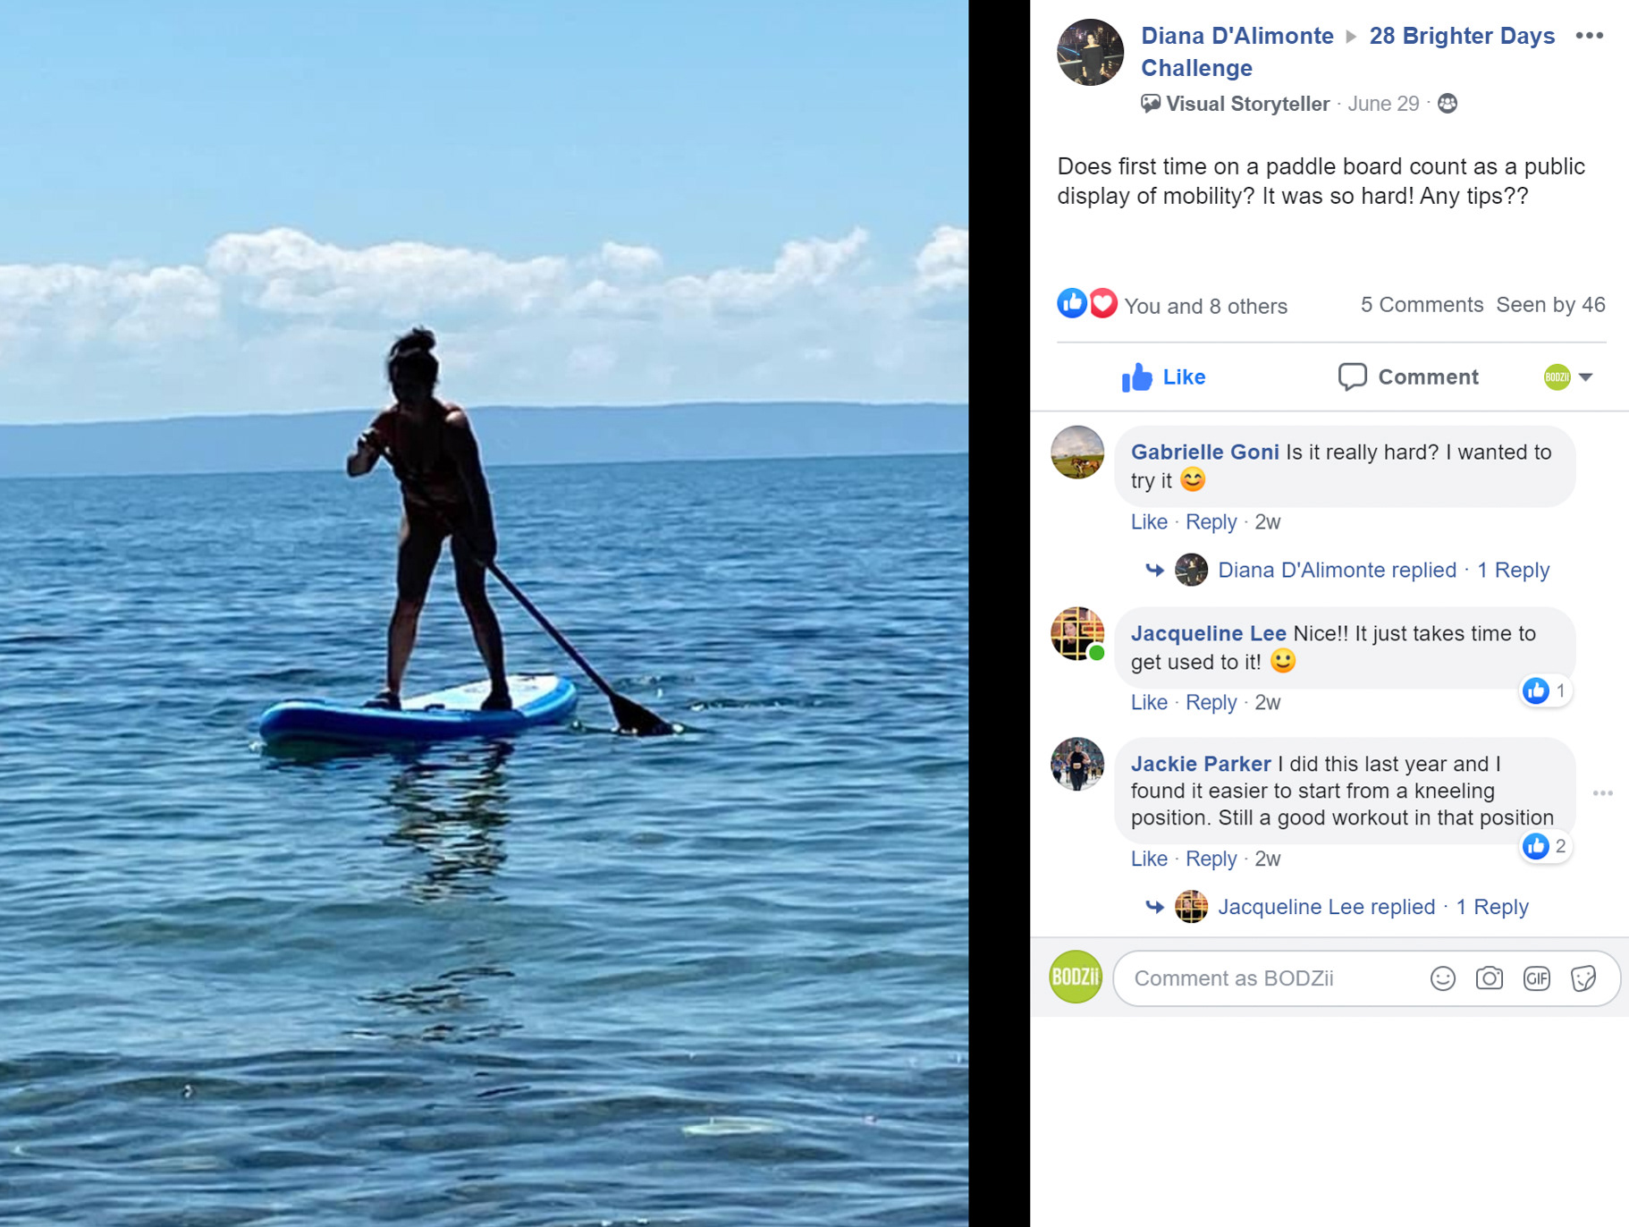Like Jacqueline Lee's comment
Screen dimensions: 1629x1227
tap(1149, 703)
